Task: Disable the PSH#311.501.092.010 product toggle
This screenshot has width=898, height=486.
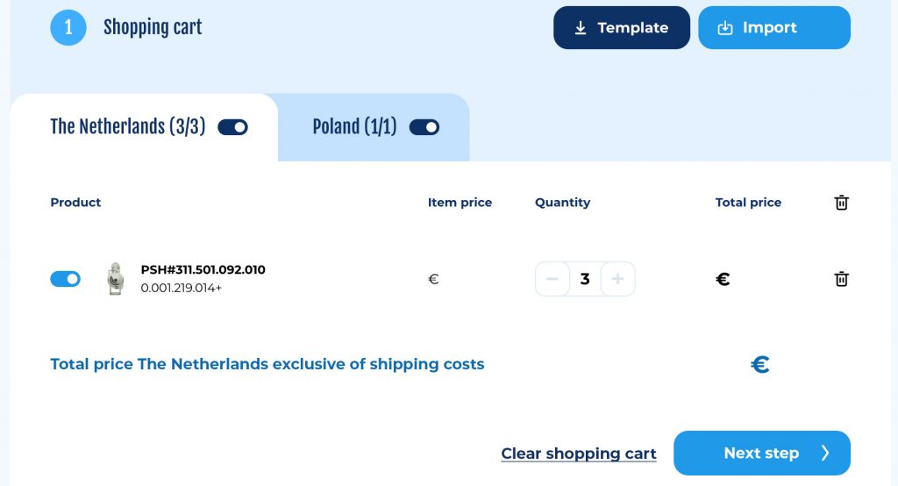Action: [65, 279]
